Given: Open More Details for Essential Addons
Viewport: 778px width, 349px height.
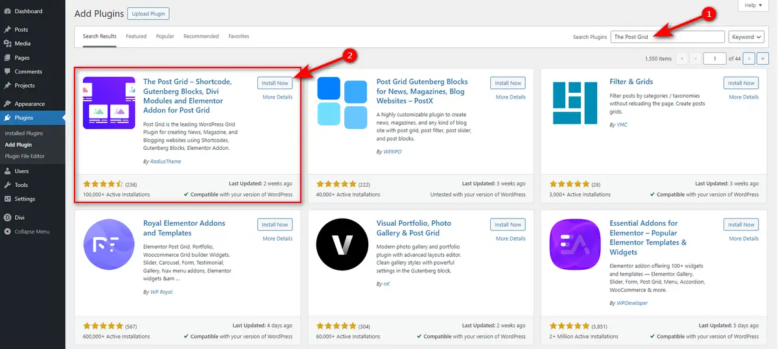Looking at the screenshot, I should pos(744,239).
